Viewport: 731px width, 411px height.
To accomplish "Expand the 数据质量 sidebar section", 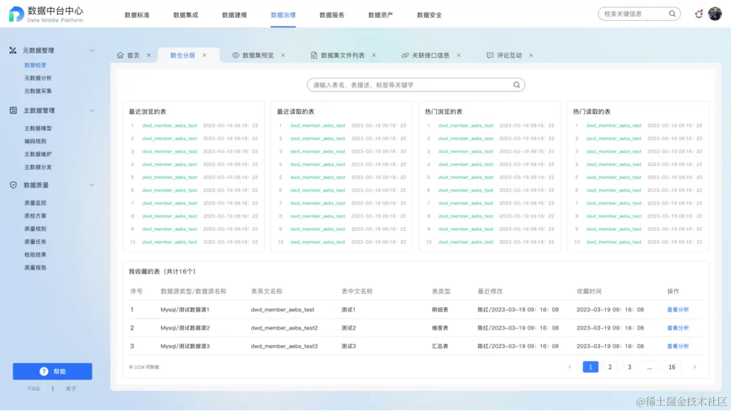I will pyautogui.click(x=92, y=185).
